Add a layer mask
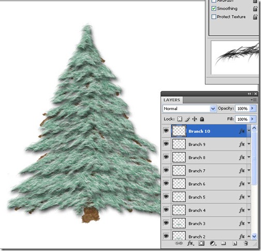This screenshot has width=261, height=251. coord(201,243)
